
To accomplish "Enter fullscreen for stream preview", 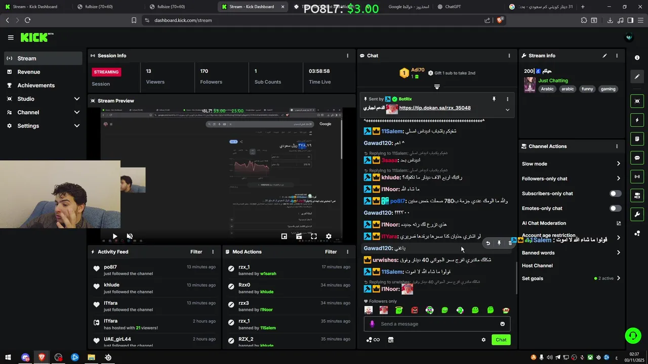I will tap(314, 236).
